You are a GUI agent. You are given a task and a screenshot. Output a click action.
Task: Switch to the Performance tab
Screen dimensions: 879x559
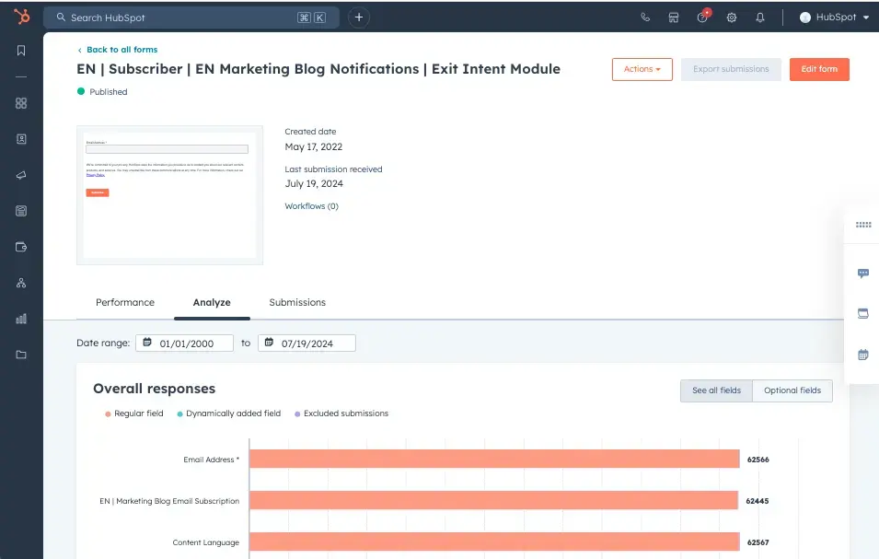(x=125, y=302)
